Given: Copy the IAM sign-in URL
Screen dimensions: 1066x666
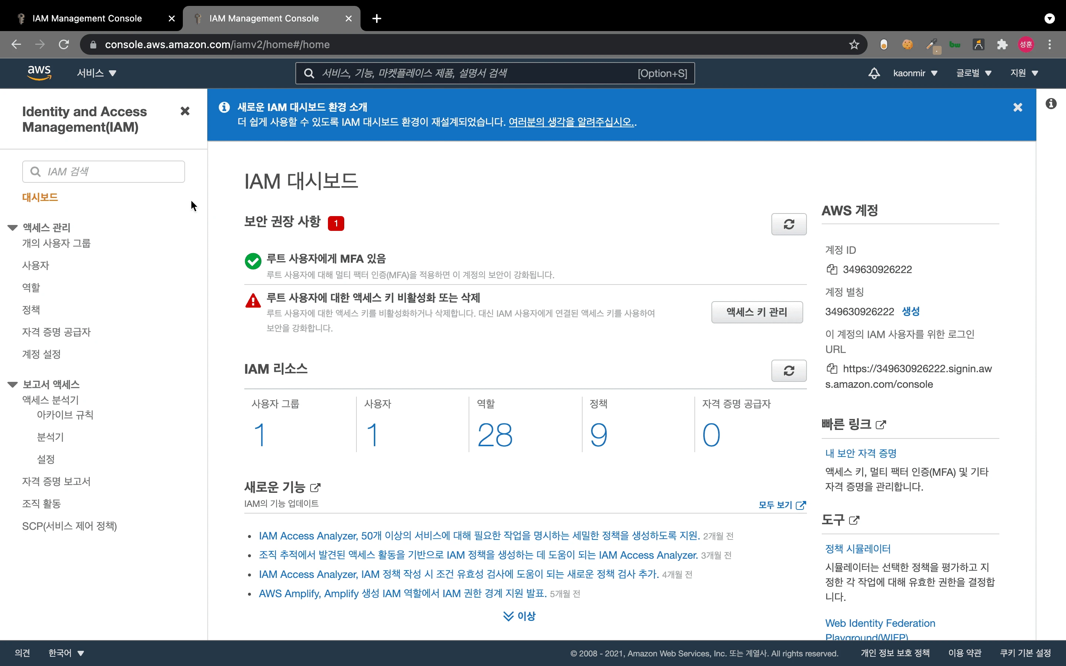Looking at the screenshot, I should [x=832, y=368].
